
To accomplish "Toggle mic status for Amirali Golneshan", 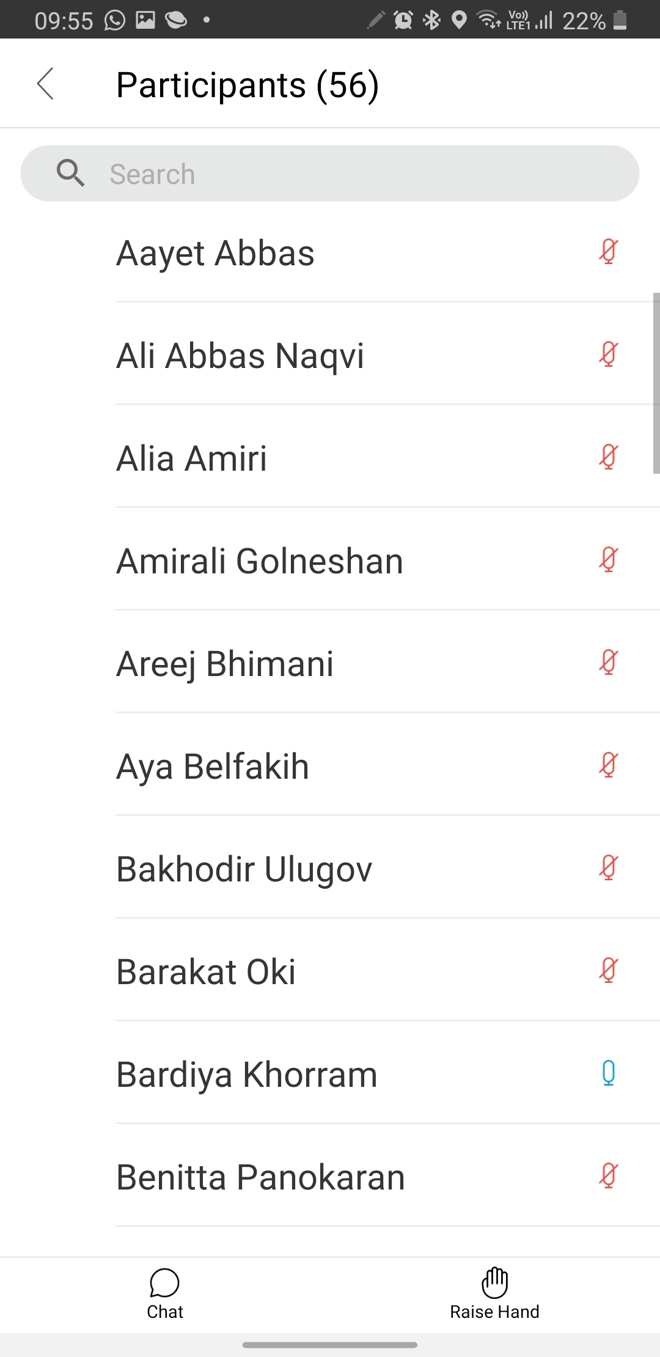I will (608, 559).
